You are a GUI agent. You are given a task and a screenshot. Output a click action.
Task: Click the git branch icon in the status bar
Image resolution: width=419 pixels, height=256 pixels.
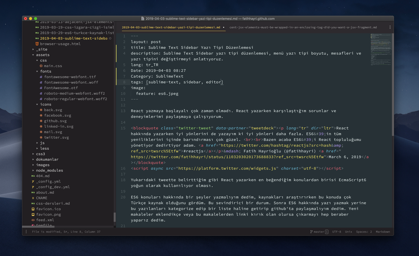[x=311, y=231]
